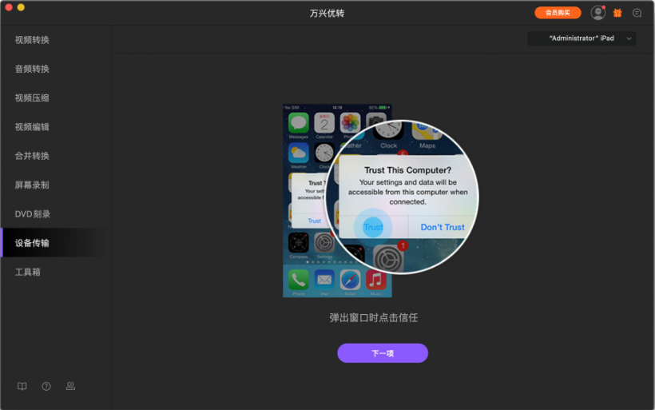
Task: Open the DVD刻录 section
Action: pos(33,214)
